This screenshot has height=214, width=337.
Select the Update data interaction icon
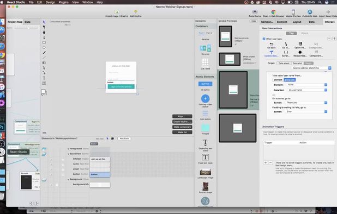tap(272, 52)
